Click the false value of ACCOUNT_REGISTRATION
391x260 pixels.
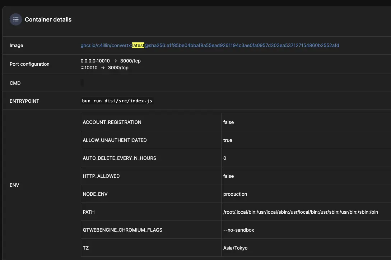228,122
